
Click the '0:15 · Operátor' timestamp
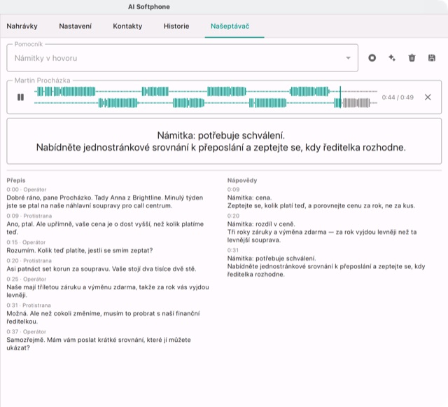pos(26,242)
